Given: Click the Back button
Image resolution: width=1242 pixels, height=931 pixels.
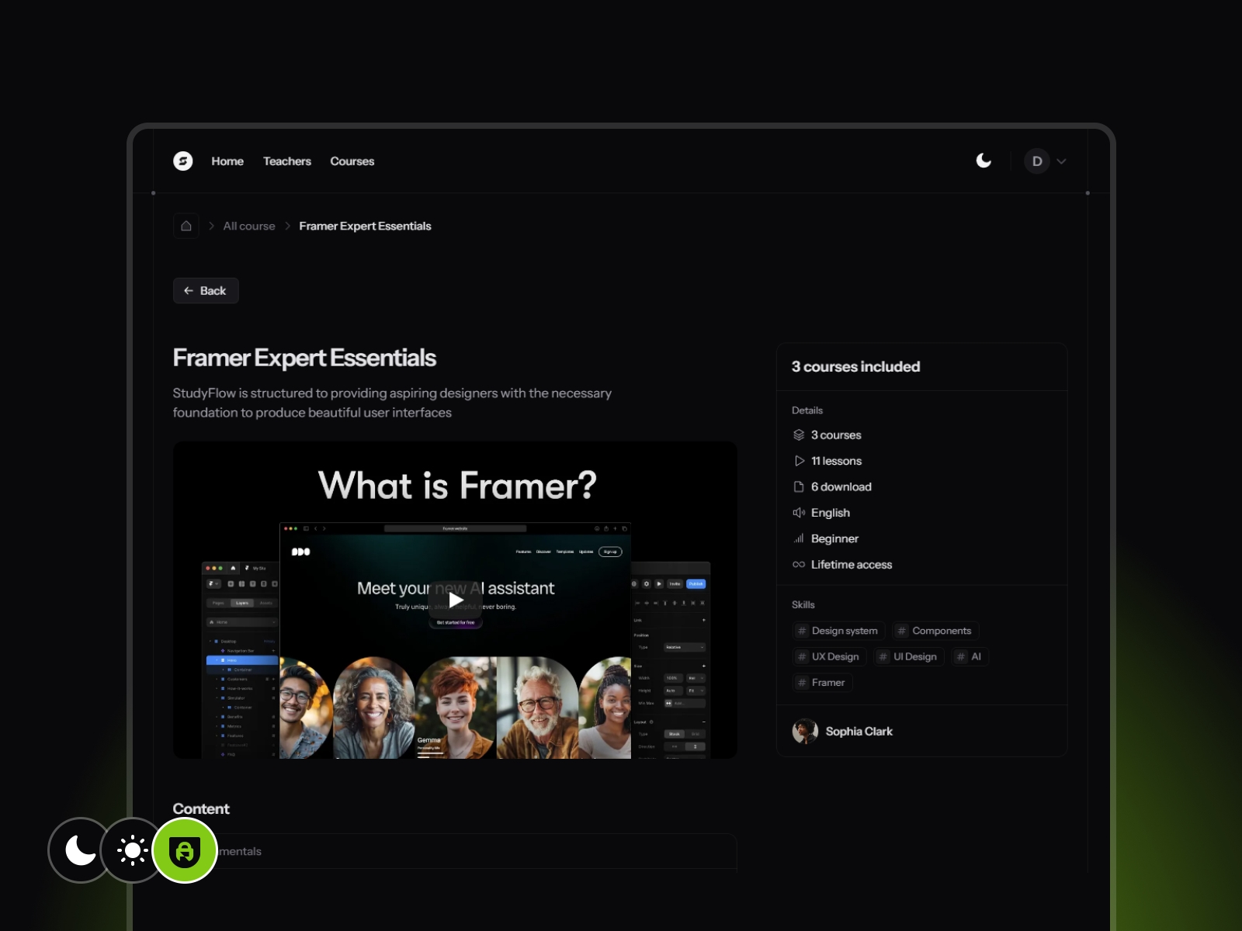Looking at the screenshot, I should pyautogui.click(x=205, y=290).
